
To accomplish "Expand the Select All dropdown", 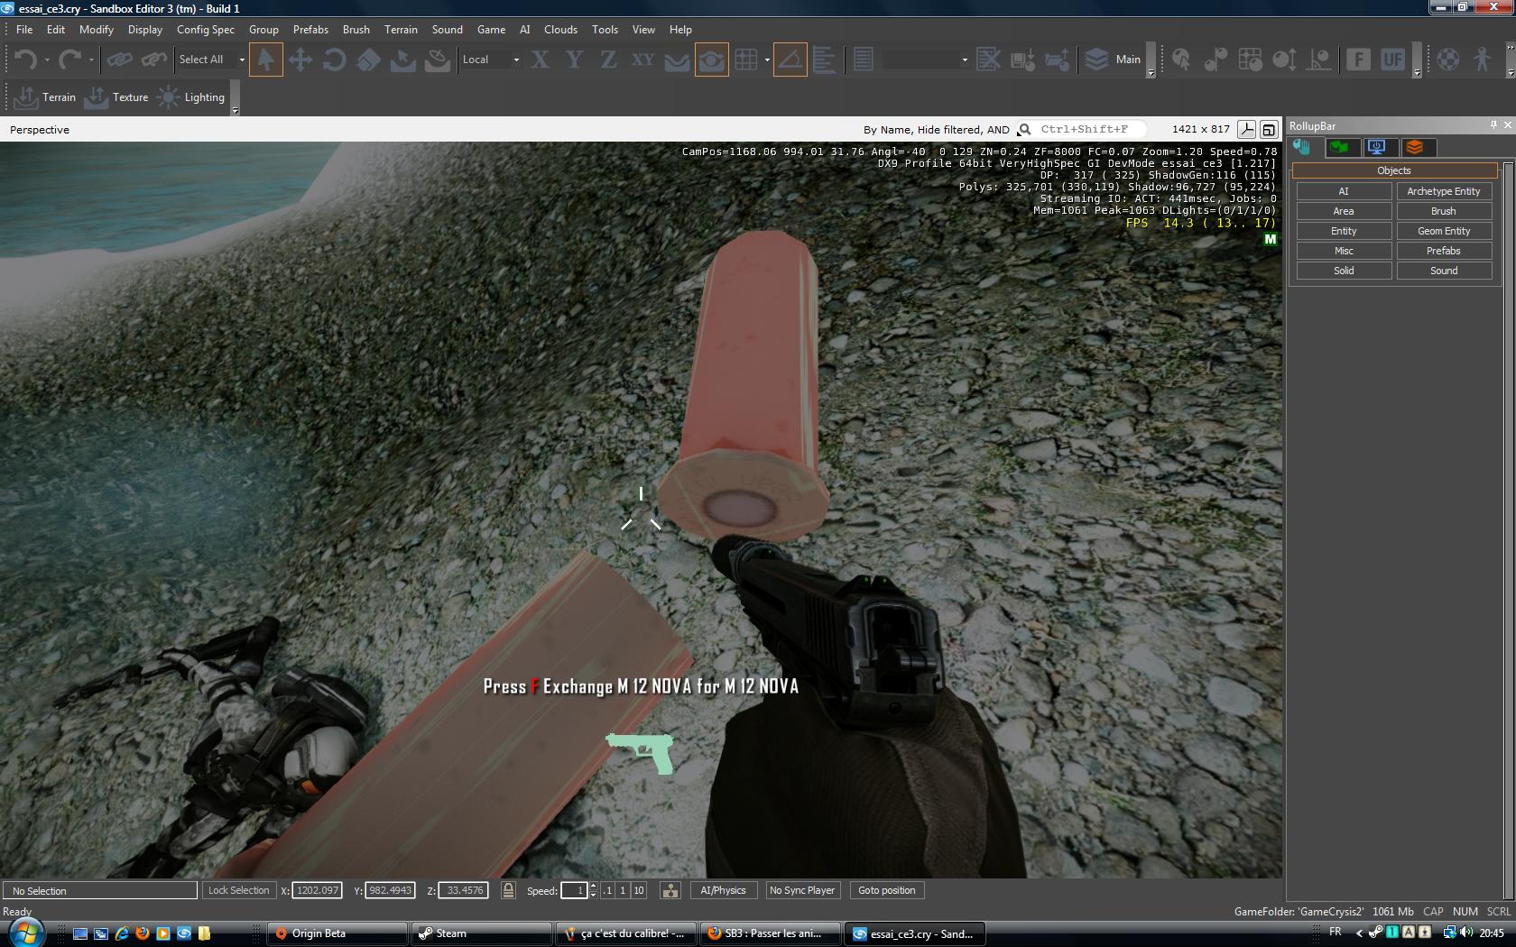I will tap(242, 60).
